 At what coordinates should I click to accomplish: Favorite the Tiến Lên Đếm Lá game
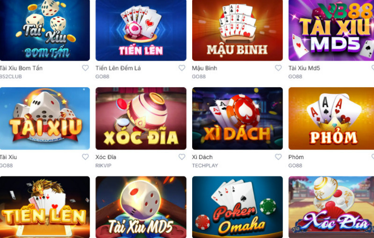point(182,68)
